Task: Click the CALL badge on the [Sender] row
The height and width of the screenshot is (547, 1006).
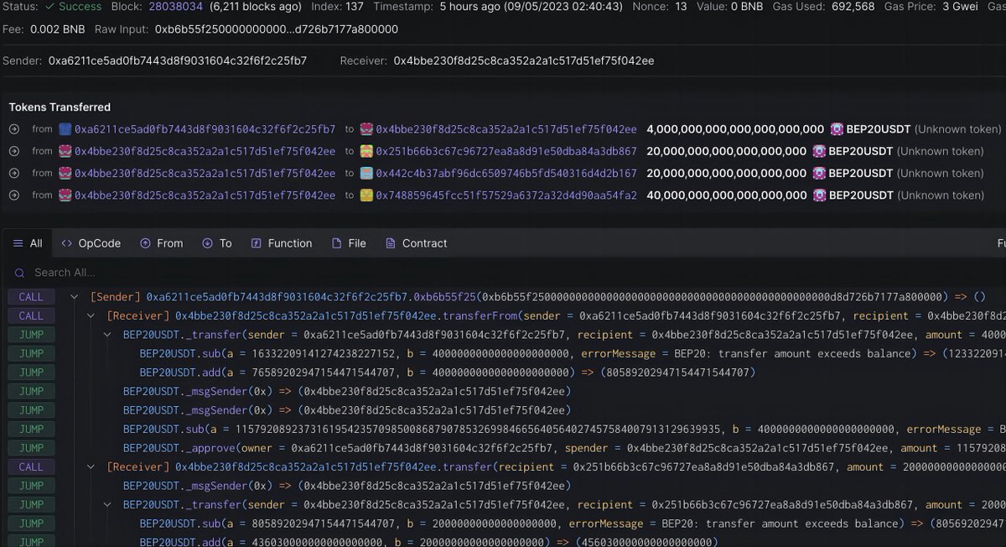Action: [x=31, y=297]
